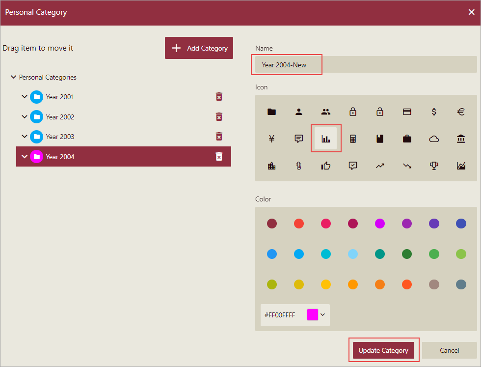Viewport: 481px width, 367px height.
Task: Choose the cloud icon for Year 2004
Action: (x=433, y=139)
